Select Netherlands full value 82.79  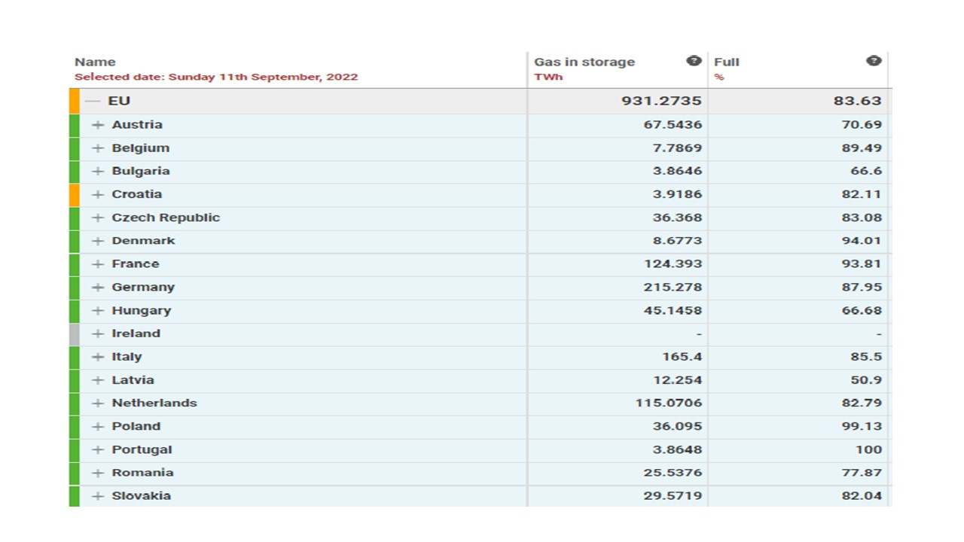862,403
